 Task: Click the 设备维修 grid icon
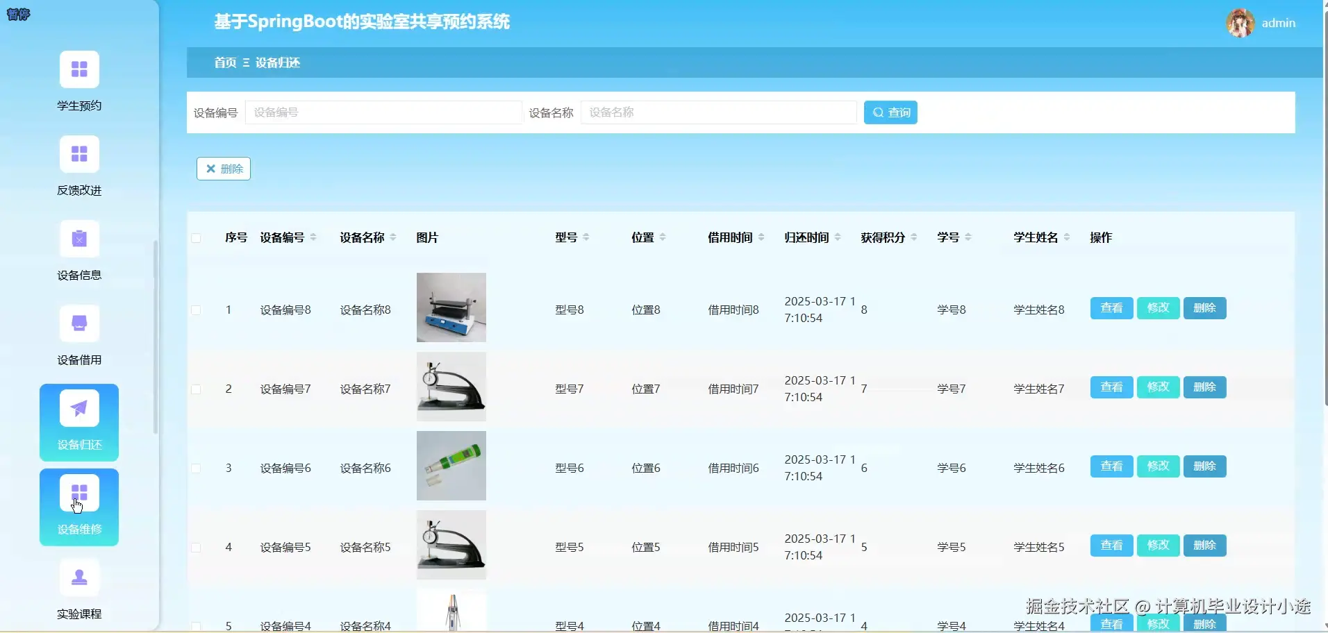[78, 493]
